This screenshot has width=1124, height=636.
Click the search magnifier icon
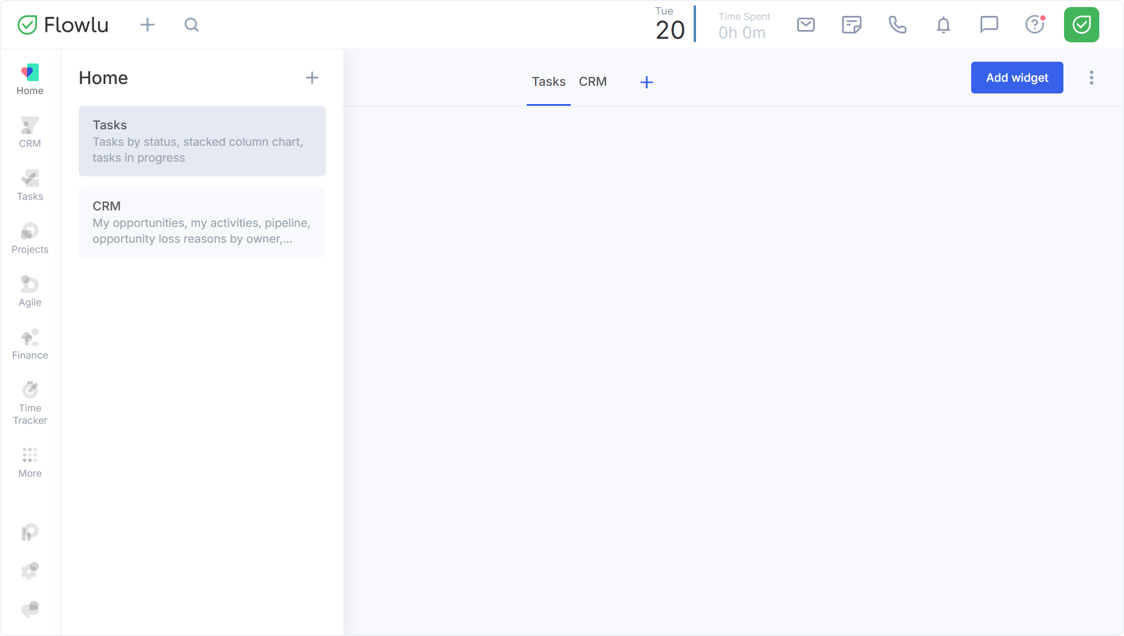(192, 25)
